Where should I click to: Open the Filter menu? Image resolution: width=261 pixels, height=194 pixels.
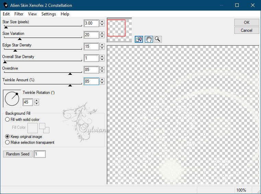point(19,14)
